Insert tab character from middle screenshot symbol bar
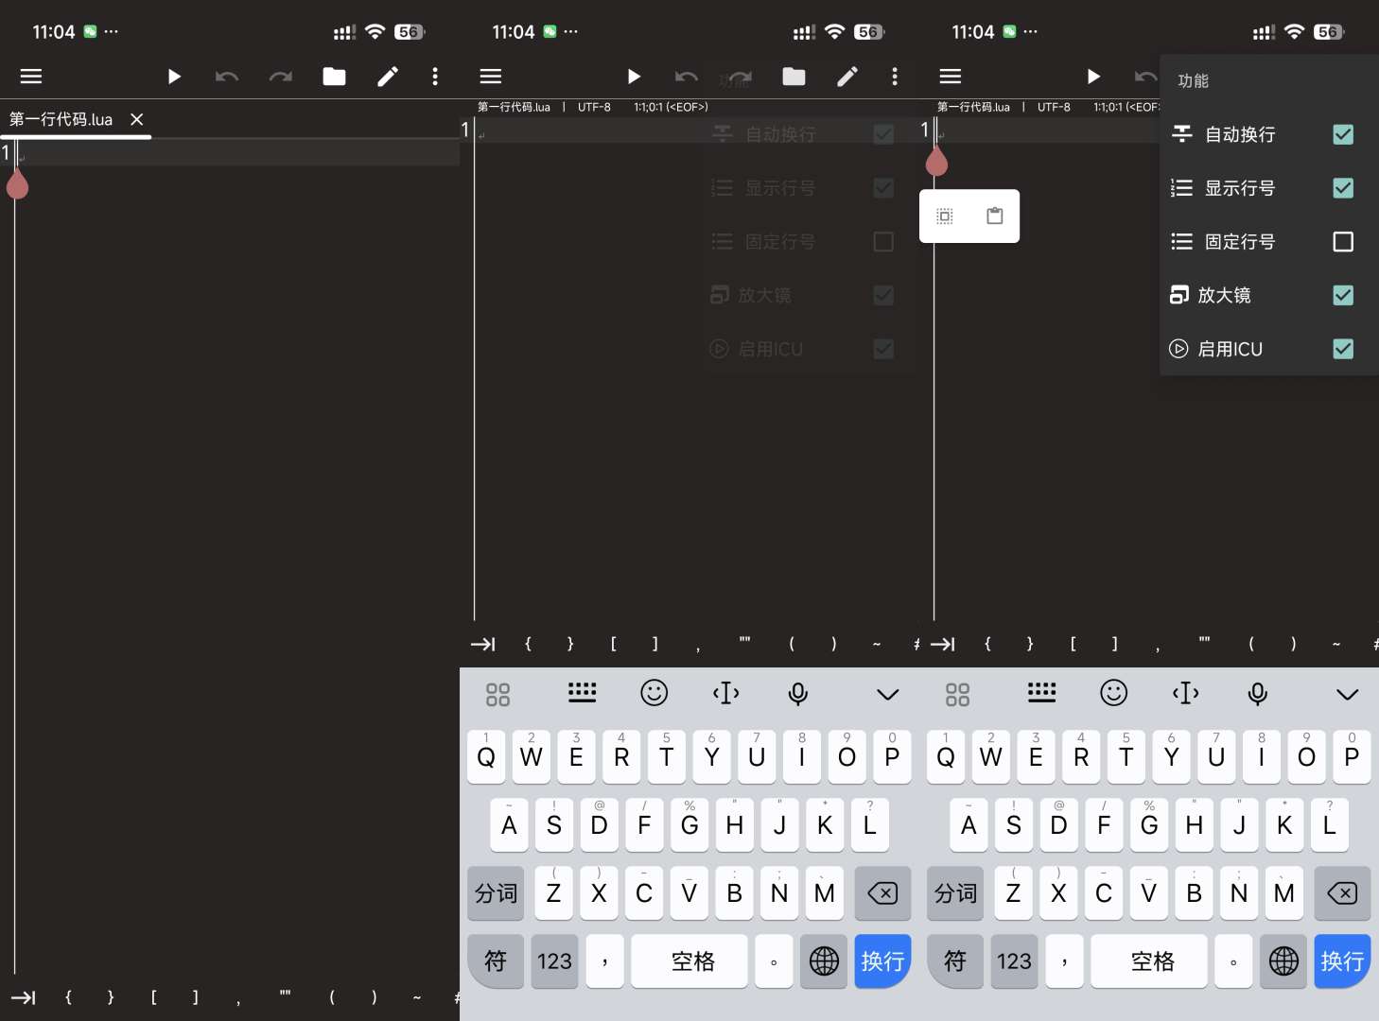 tap(482, 644)
